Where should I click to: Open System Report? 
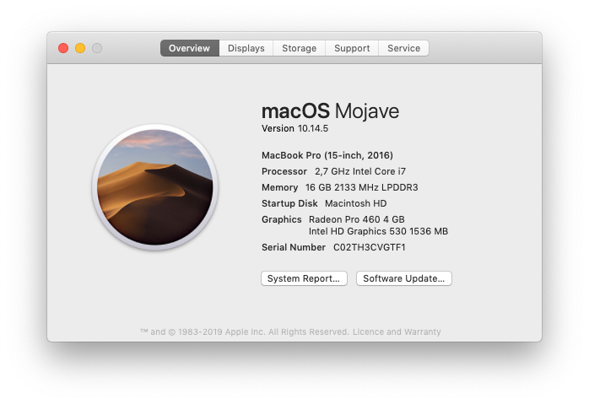point(304,278)
